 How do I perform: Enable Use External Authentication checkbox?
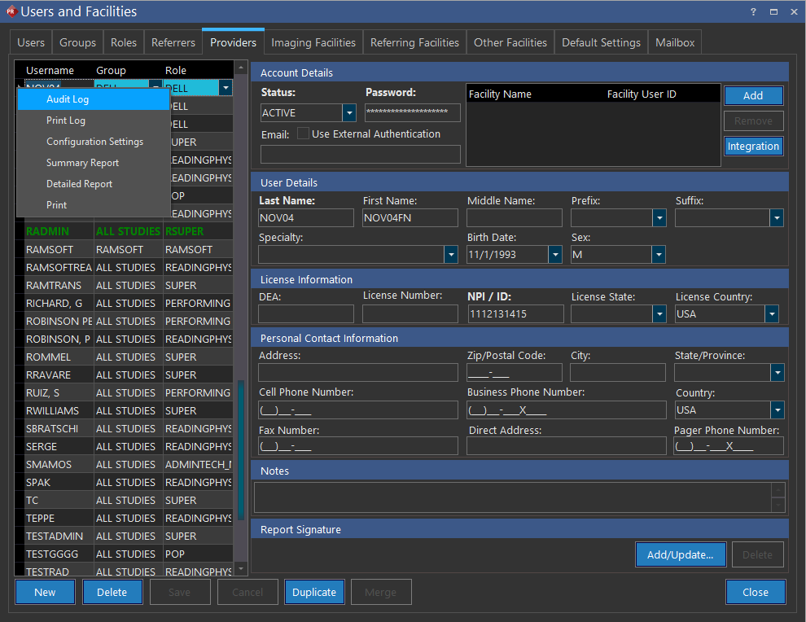(x=303, y=134)
